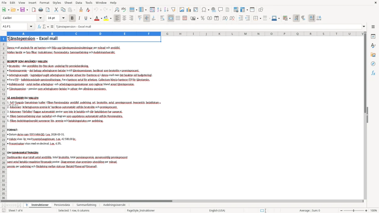Screen dimensions: 379x213
Task: Toggle Italic formatting
Action: pos(79,18)
